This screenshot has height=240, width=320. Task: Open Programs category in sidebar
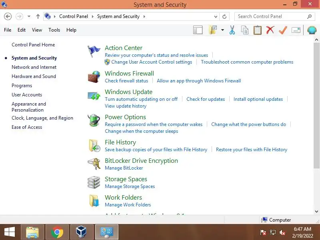(22, 86)
